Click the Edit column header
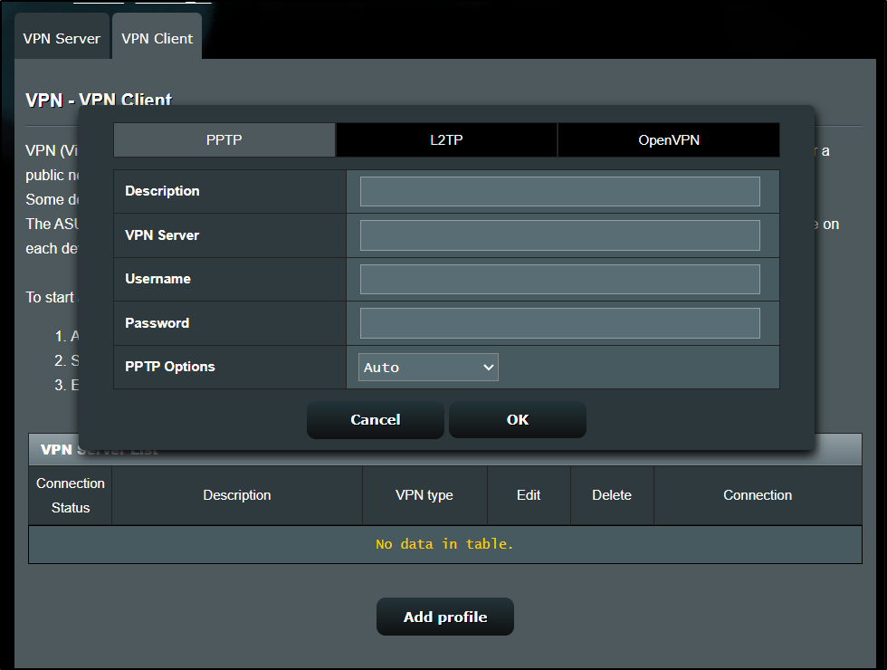Image resolution: width=887 pixels, height=670 pixels. click(529, 495)
